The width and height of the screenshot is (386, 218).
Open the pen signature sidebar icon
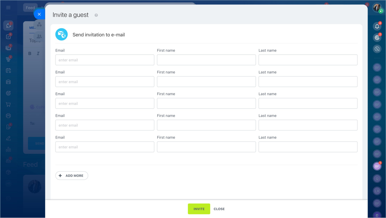[x=8, y=138]
